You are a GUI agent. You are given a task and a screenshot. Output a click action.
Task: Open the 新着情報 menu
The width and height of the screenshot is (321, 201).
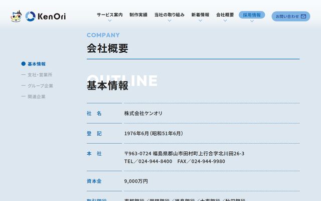pos(200,15)
